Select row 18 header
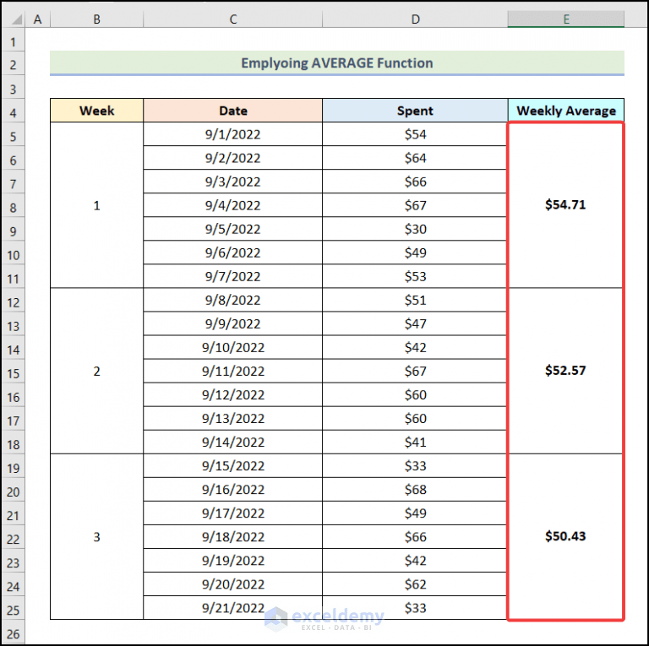Image resolution: width=649 pixels, height=646 pixels. coord(13,444)
